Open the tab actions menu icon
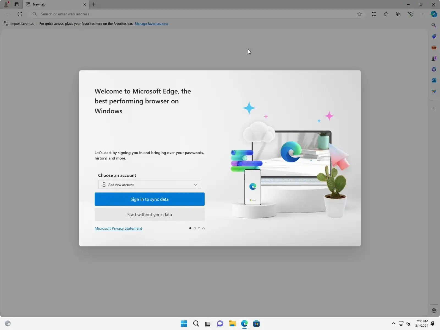Image resolution: width=440 pixels, height=330 pixels. point(16,4)
